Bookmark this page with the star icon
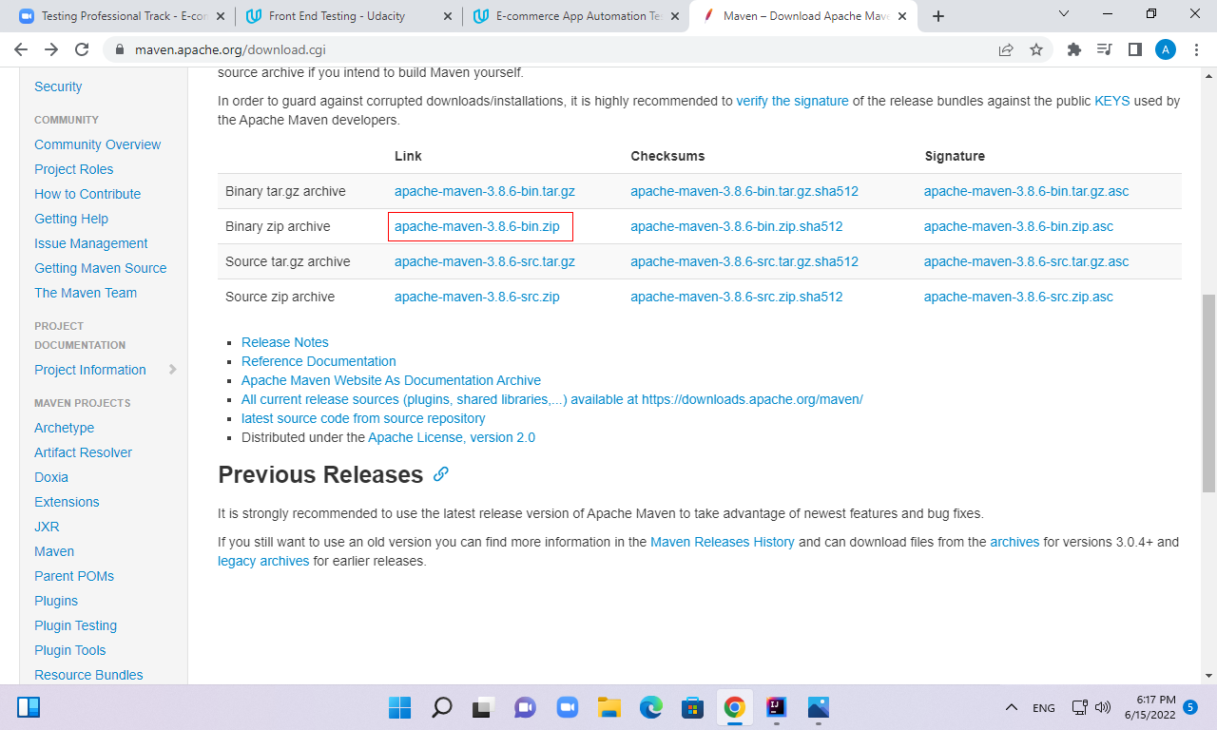 click(1036, 49)
